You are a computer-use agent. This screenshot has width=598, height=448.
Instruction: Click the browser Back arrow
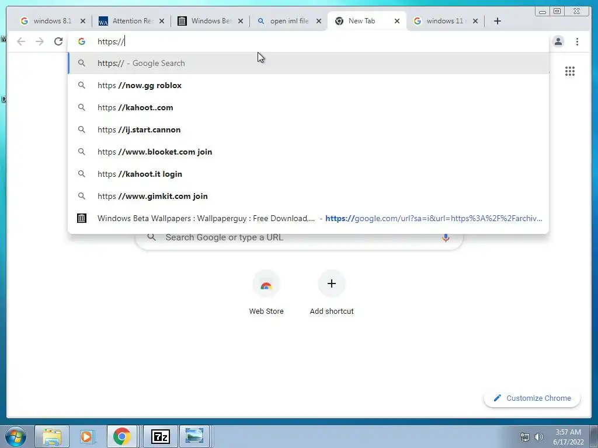tap(21, 41)
